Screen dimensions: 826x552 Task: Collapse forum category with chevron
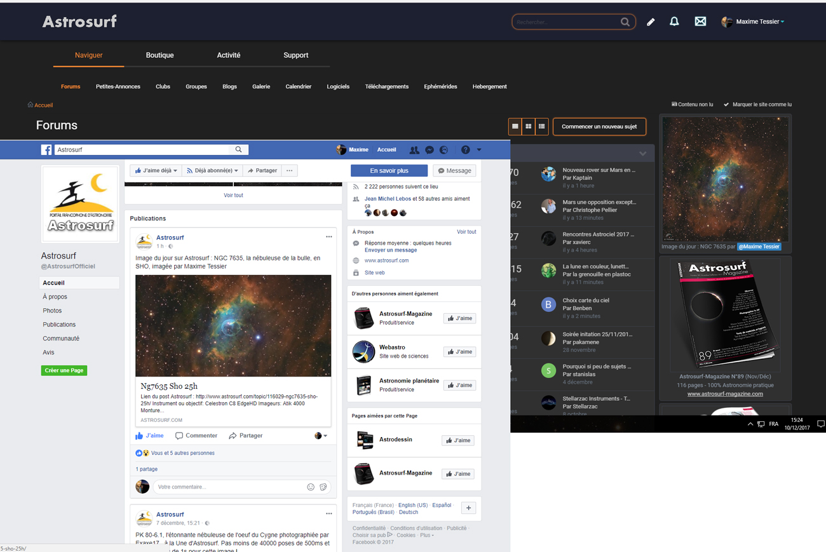coord(642,153)
